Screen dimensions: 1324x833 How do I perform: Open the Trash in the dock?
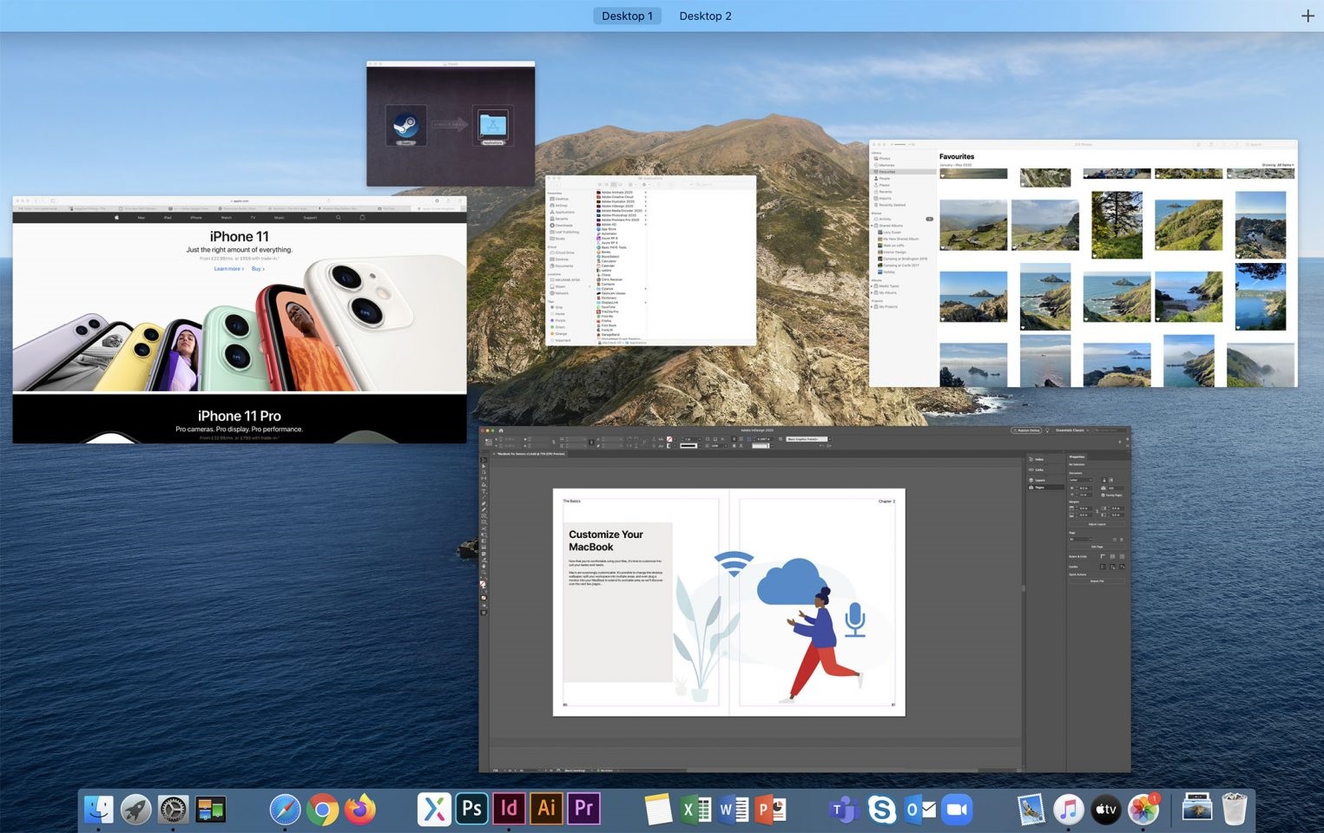(1234, 810)
